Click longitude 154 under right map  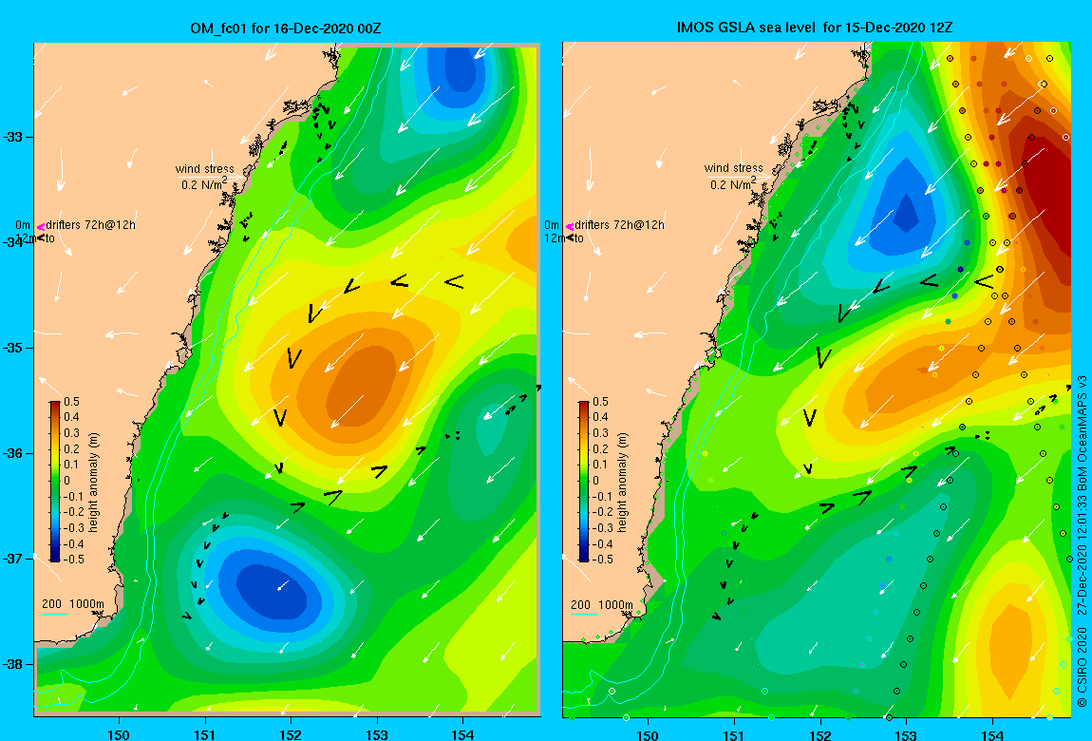tap(991, 734)
